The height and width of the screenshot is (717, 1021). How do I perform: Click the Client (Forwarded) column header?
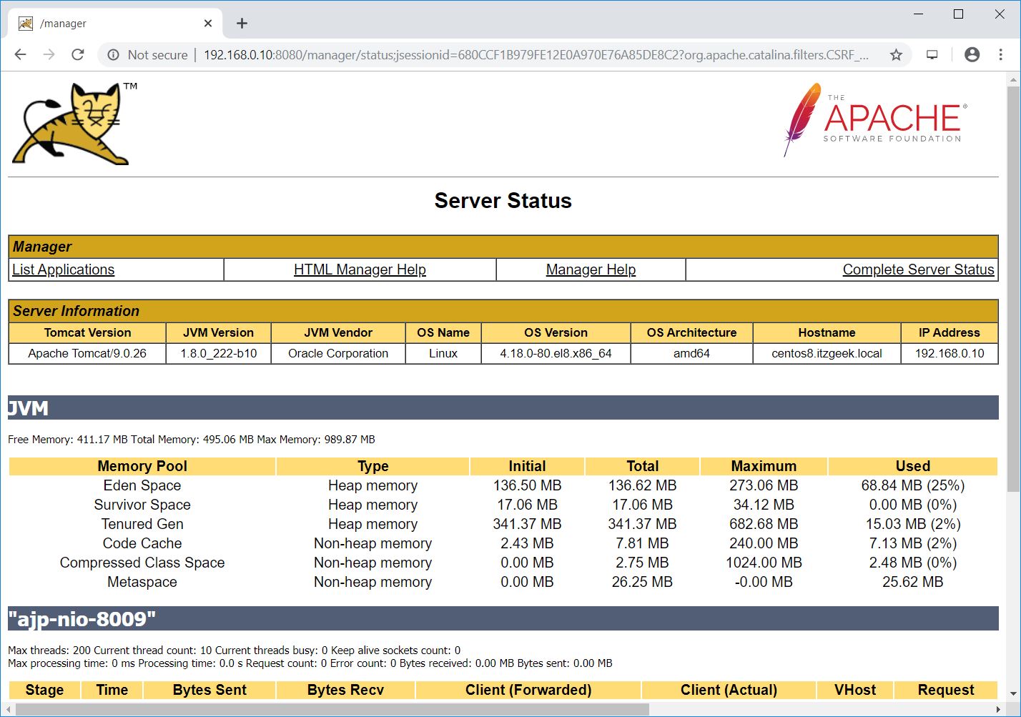[528, 690]
